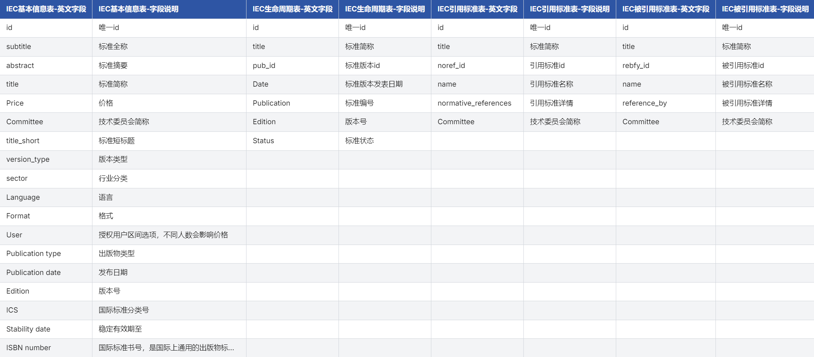Select the cell reading only 'Date'
This screenshot has width=814, height=357.
click(x=293, y=84)
